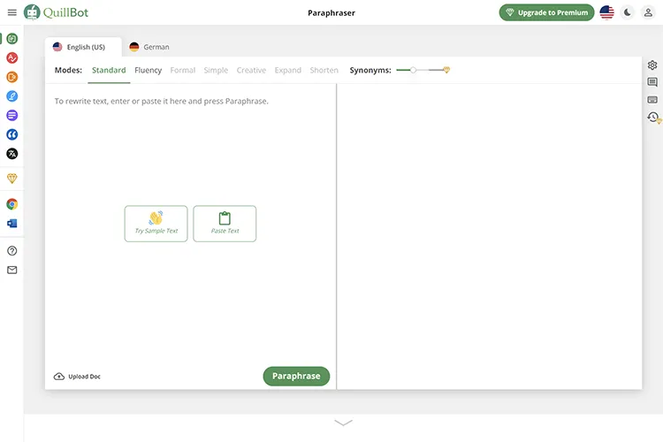The height and width of the screenshot is (442, 663).
Task: Open the settings gear icon
Action: pyautogui.click(x=652, y=65)
